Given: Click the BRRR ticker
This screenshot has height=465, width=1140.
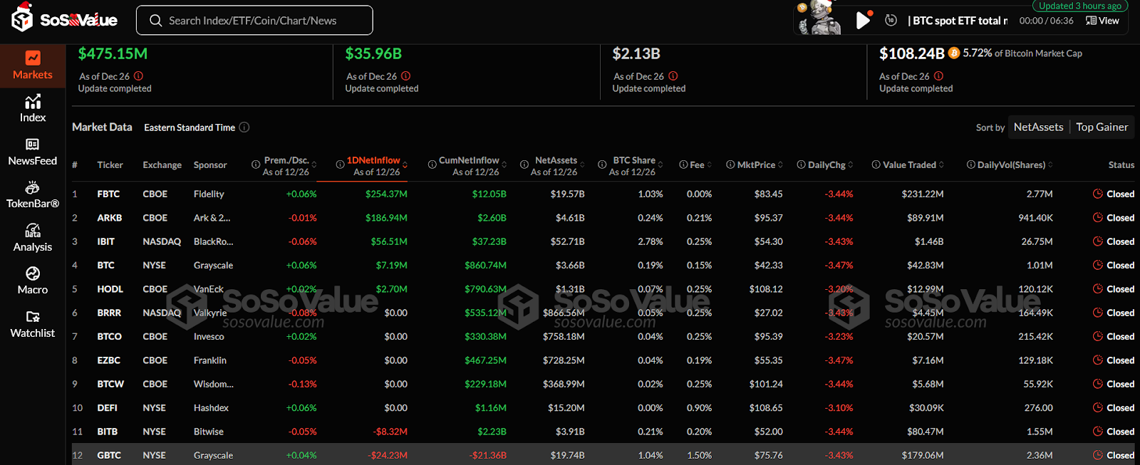Looking at the screenshot, I should click(109, 313).
